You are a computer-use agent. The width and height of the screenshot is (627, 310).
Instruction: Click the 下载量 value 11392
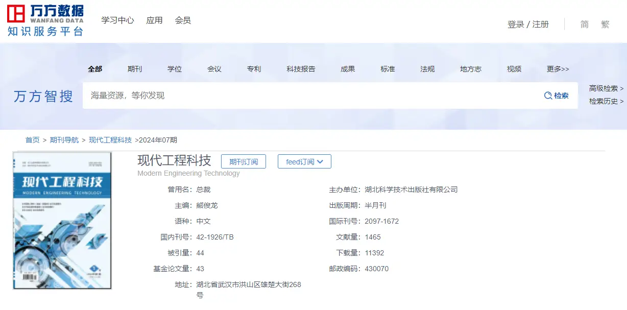point(374,253)
